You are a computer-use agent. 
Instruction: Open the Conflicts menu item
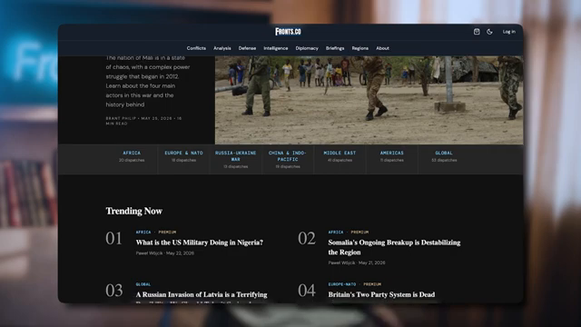196,48
